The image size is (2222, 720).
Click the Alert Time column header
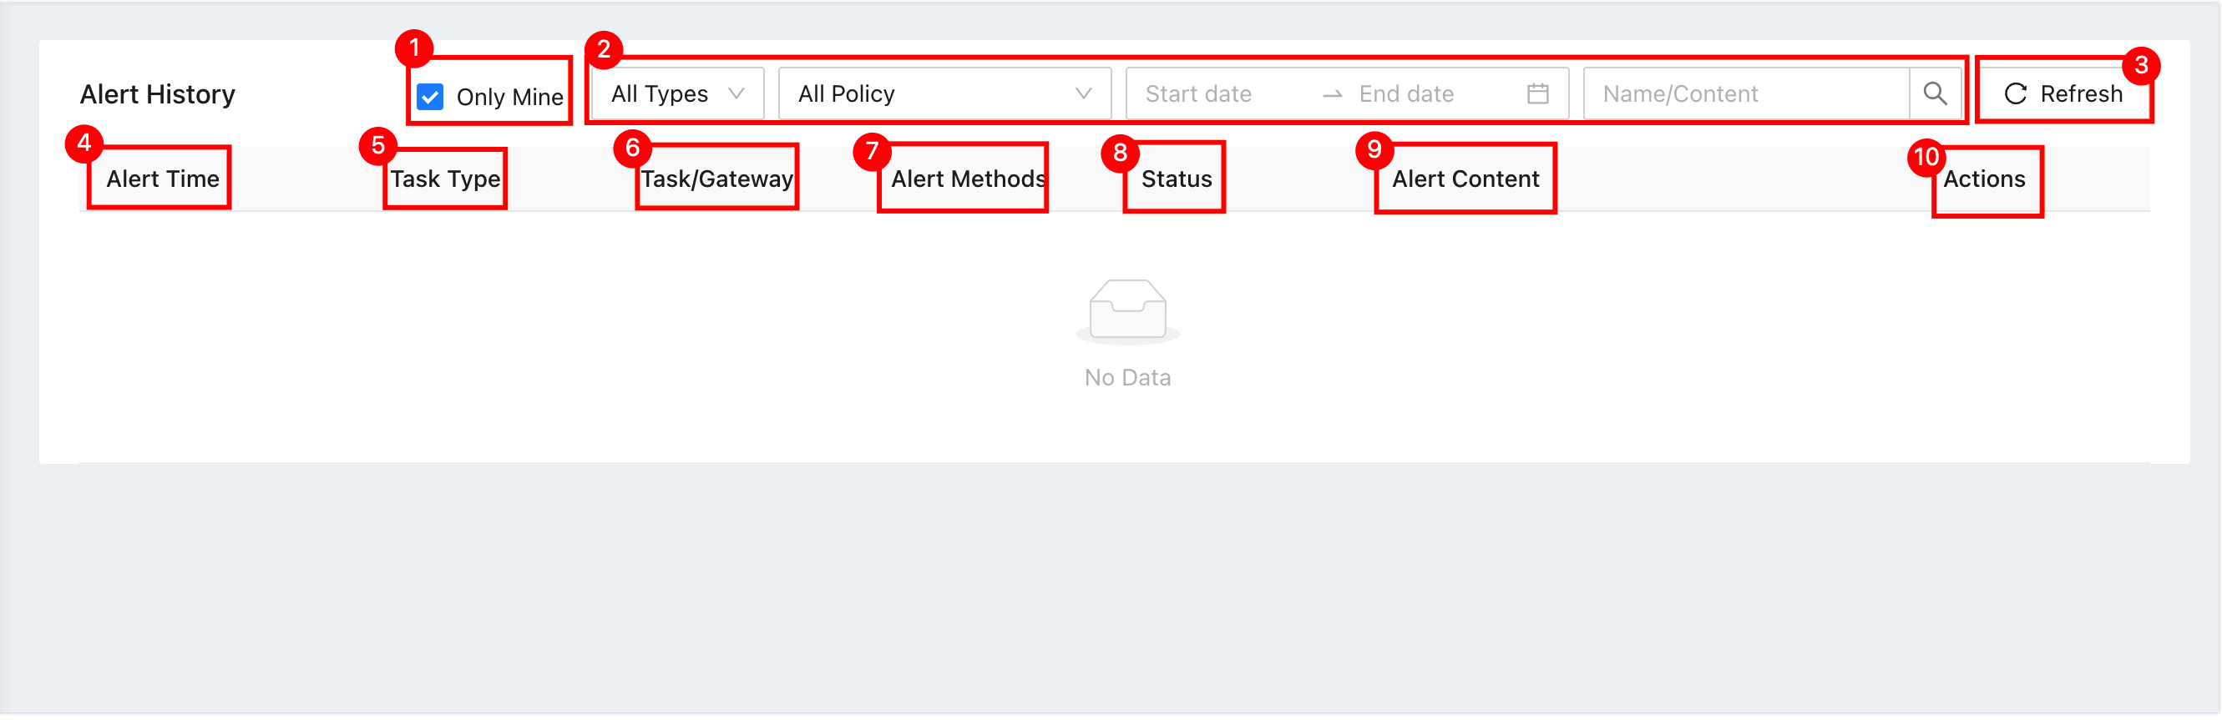[163, 179]
